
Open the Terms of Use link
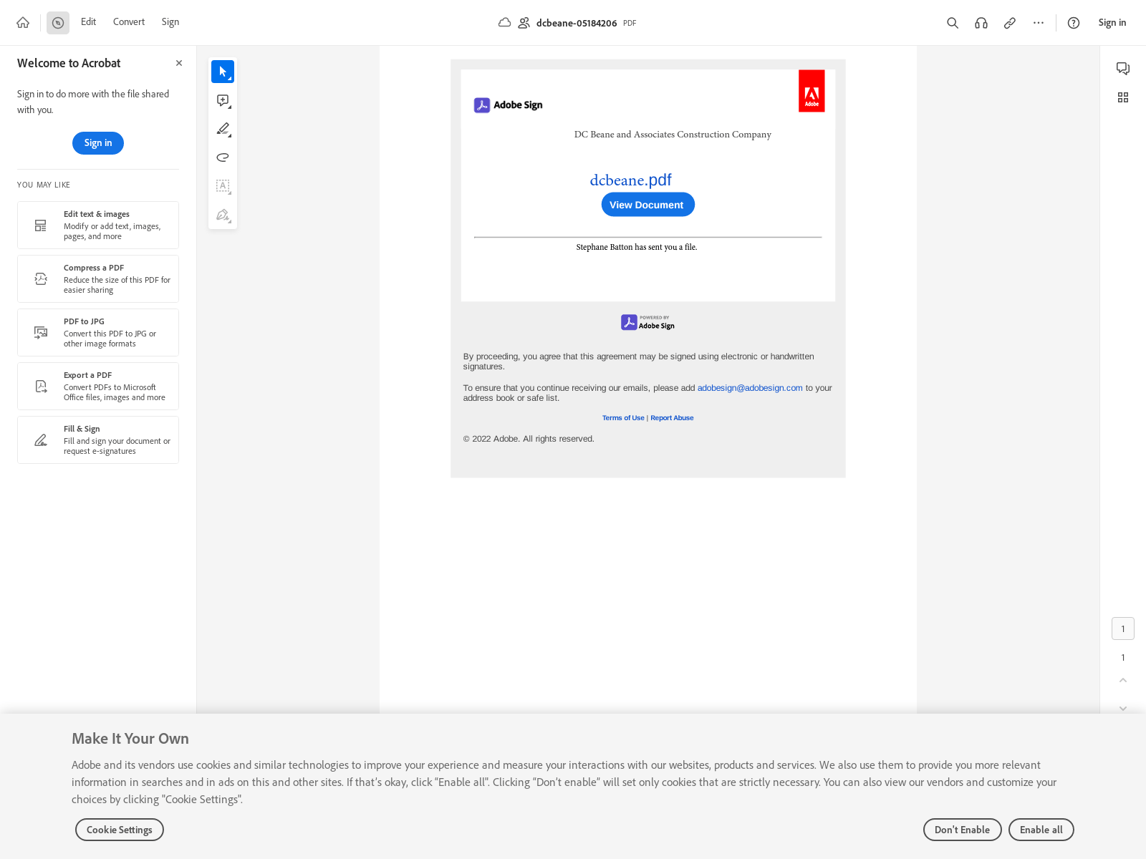tap(623, 418)
